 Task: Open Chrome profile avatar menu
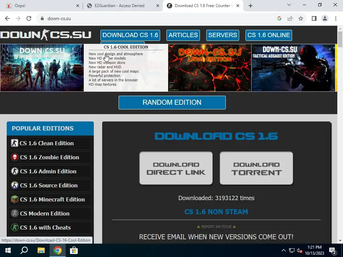[325, 19]
